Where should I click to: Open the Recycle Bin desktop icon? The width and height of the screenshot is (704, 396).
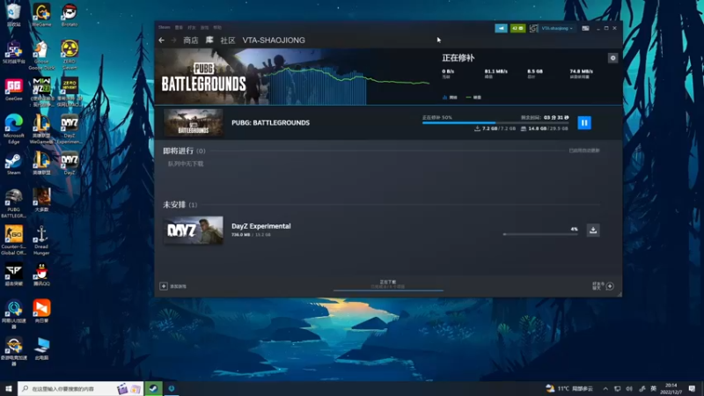[13, 14]
